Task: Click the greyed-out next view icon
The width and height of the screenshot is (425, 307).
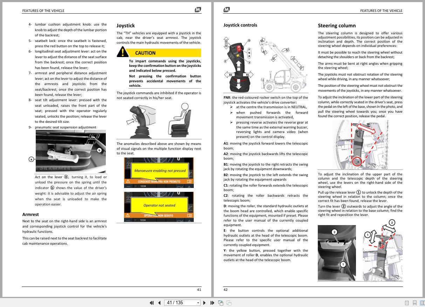Action: click(229, 303)
